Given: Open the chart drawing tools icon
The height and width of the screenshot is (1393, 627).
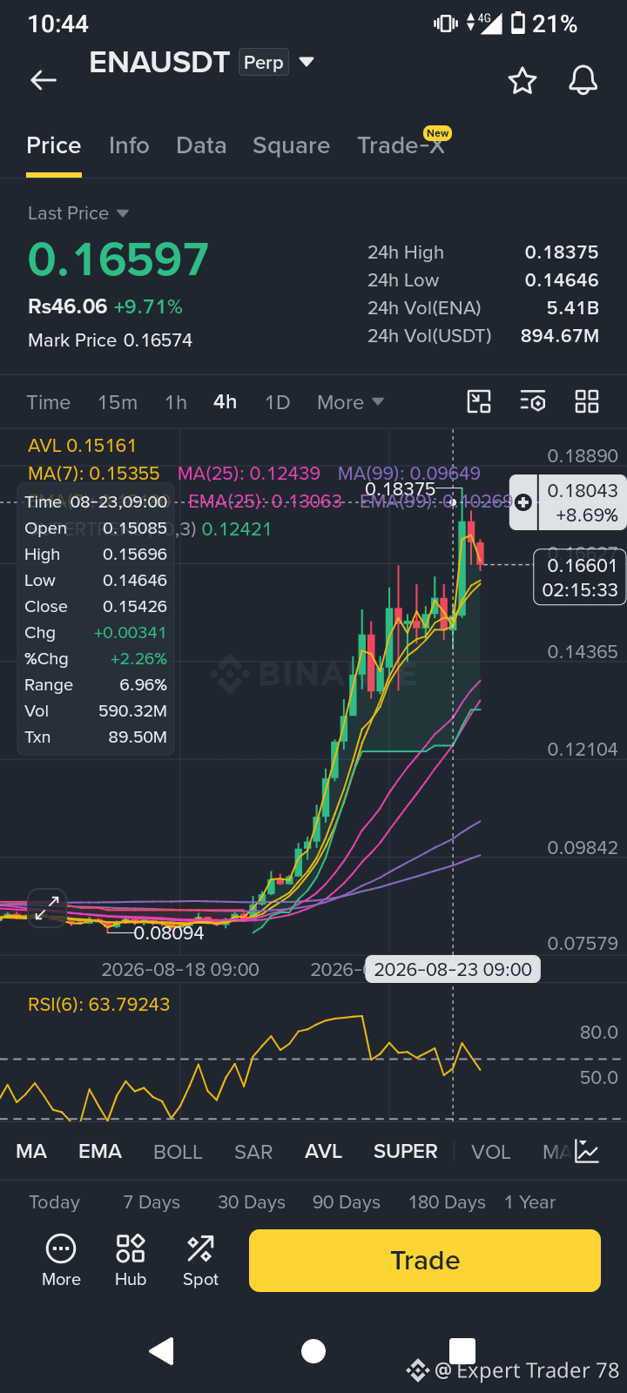Looking at the screenshot, I should pos(479,401).
